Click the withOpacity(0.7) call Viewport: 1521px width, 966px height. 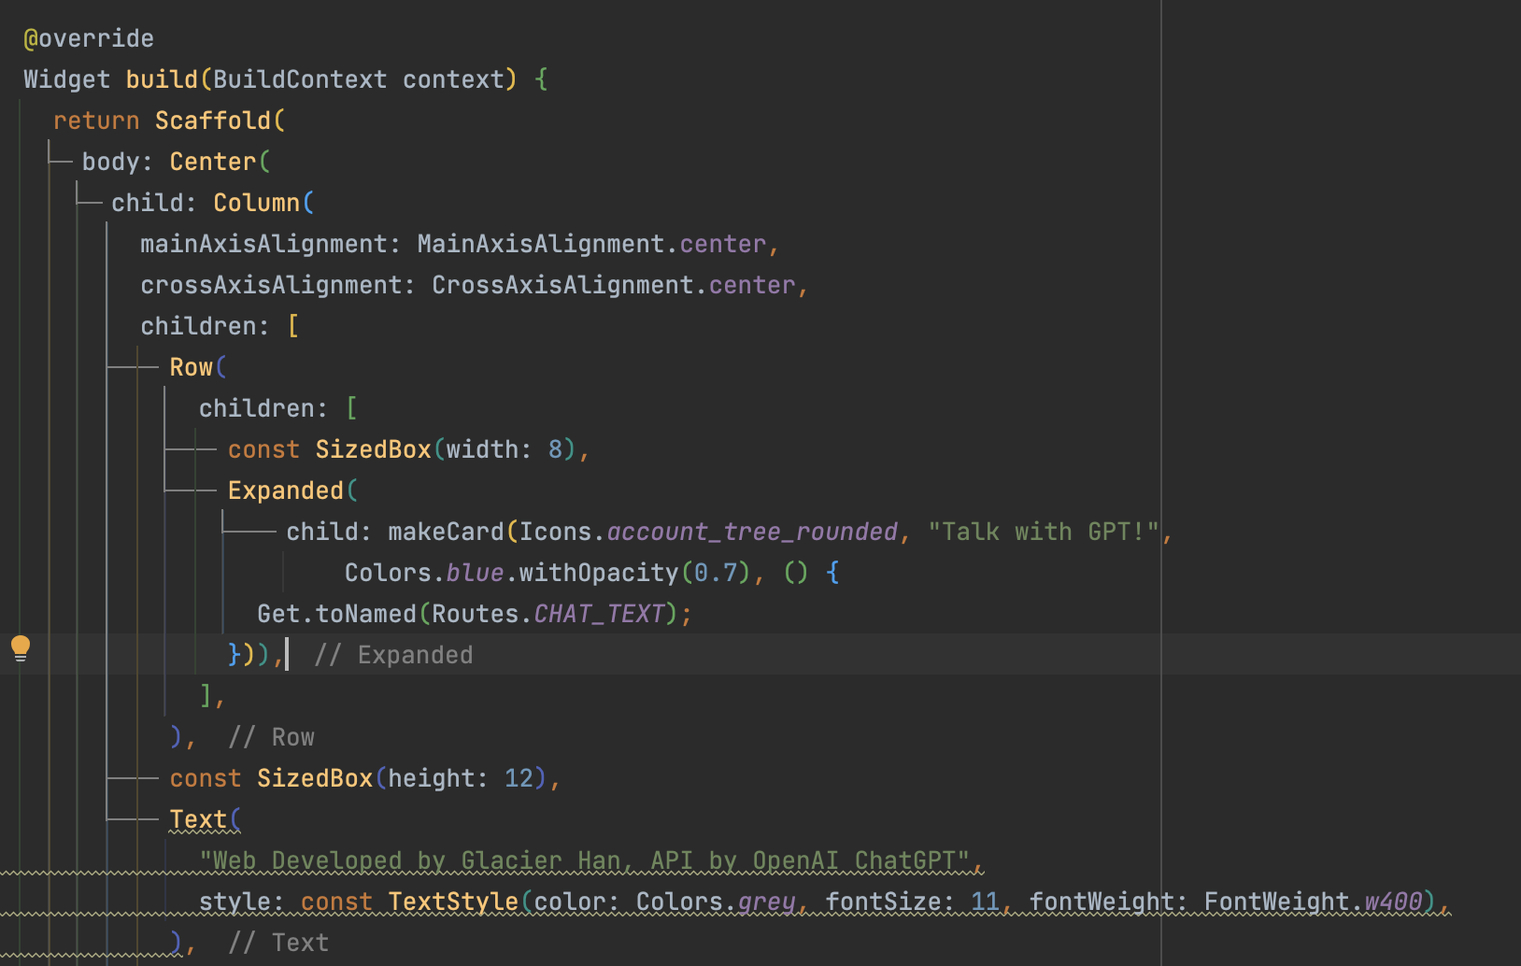pyautogui.click(x=635, y=573)
